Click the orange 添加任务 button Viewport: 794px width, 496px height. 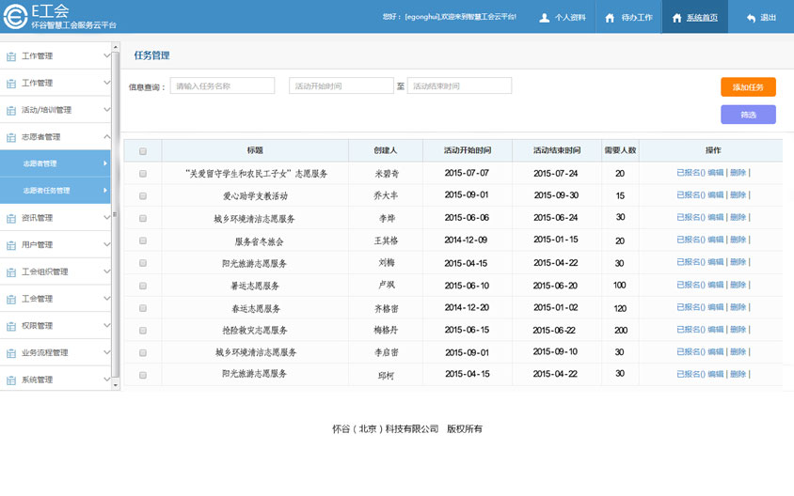[748, 87]
